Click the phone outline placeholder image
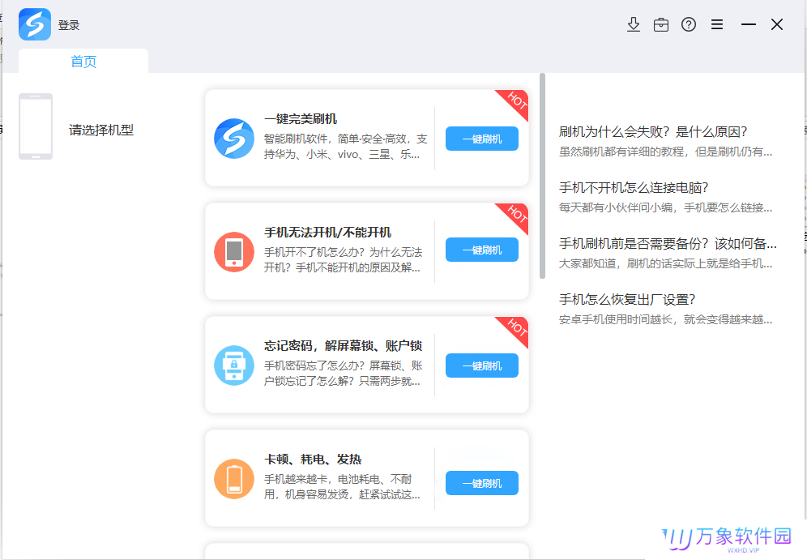 coord(36,126)
